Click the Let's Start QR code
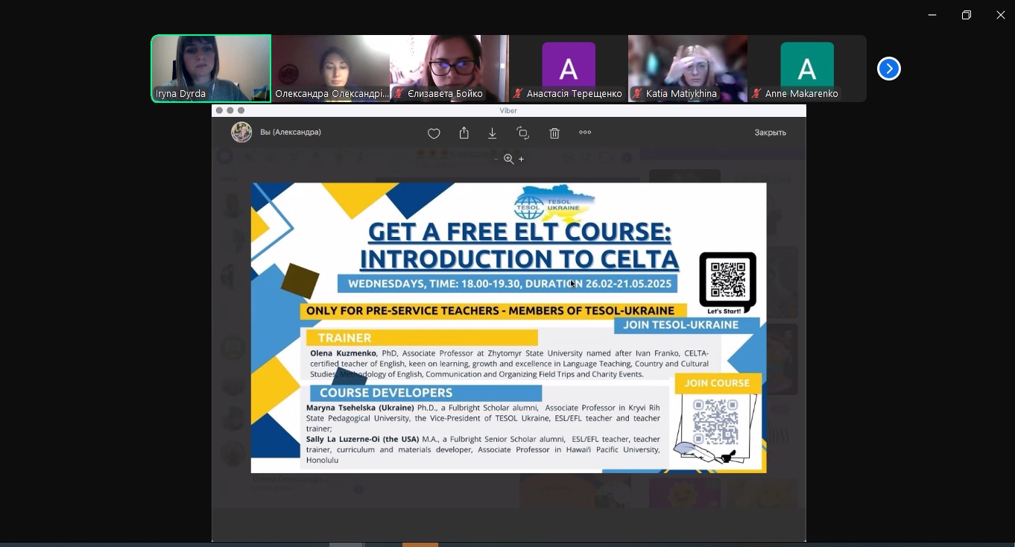 (727, 279)
